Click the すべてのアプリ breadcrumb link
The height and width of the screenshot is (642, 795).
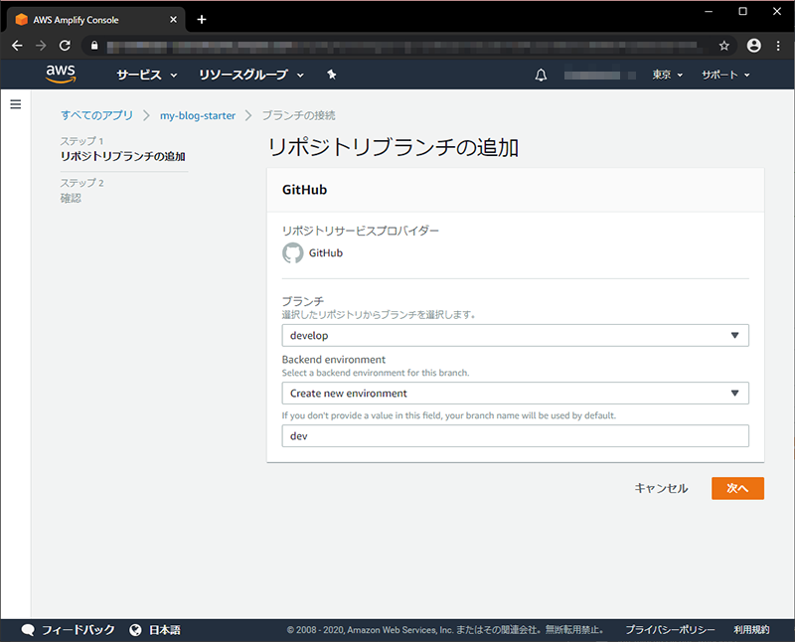point(96,115)
